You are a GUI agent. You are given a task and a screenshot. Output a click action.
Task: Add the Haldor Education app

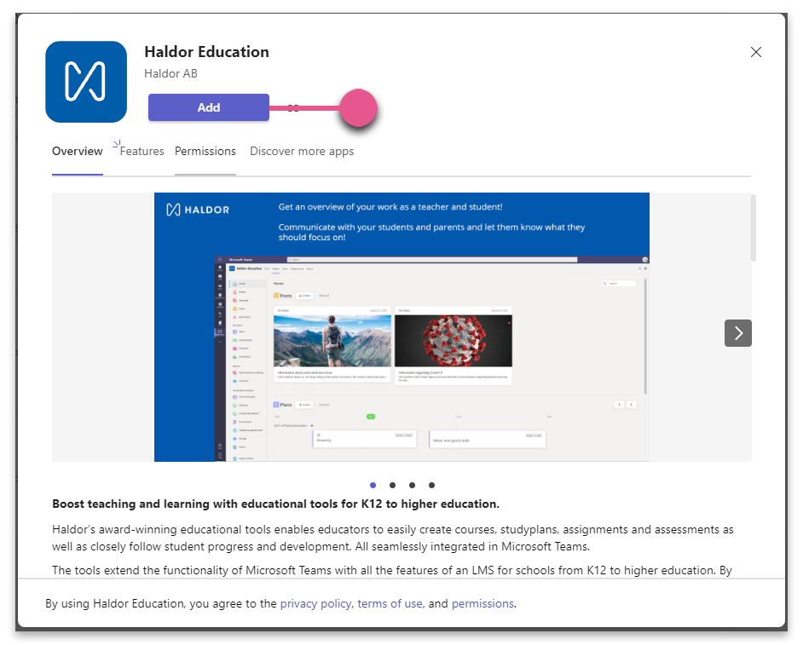pyautogui.click(x=209, y=107)
